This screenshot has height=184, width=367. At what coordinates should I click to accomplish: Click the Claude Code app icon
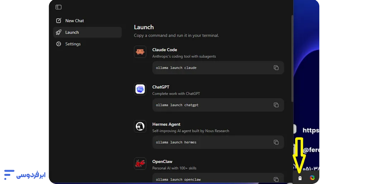(x=140, y=52)
